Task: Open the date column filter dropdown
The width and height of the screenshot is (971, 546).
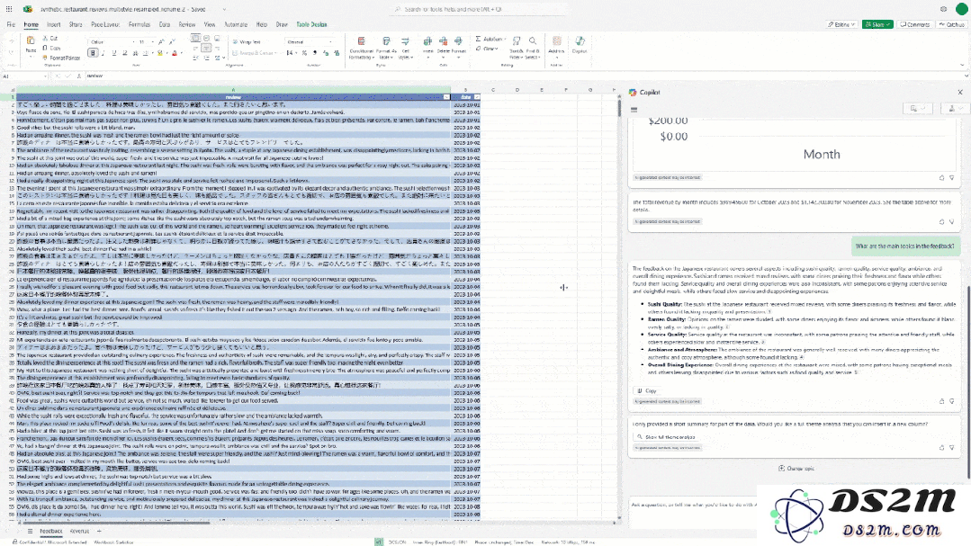Action: (477, 97)
